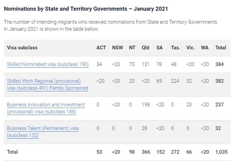Click the Vic. column header
Image resolution: width=237 pixels, height=165 pixels.
coord(190,48)
